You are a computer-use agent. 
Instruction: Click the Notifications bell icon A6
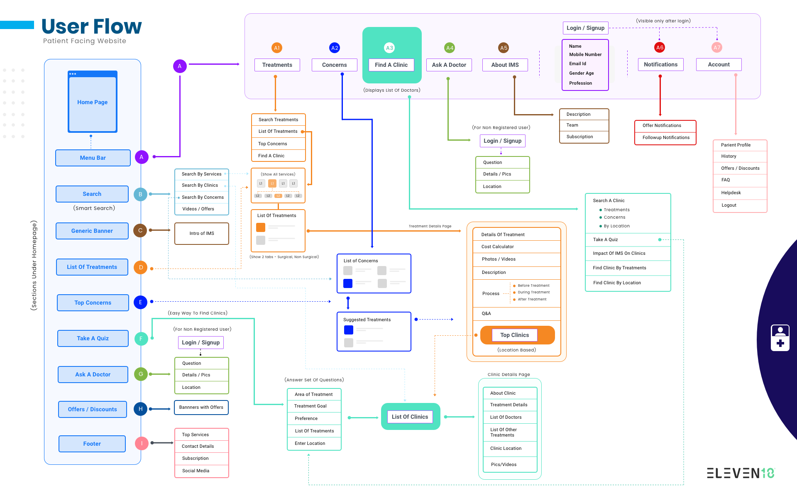(x=659, y=48)
